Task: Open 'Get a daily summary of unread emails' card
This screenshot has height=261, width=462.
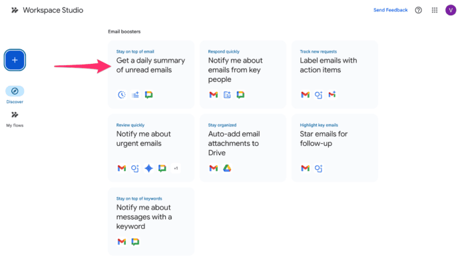Action: point(151,75)
